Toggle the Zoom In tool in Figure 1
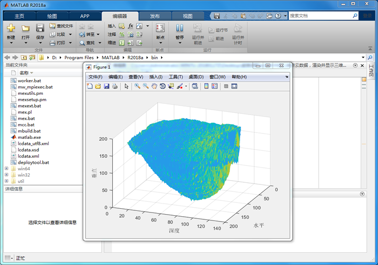The width and height of the screenshot is (378, 265). tap(137, 86)
